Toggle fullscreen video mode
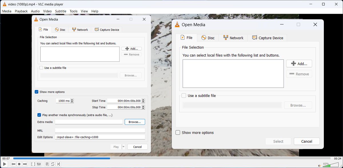 33,164
